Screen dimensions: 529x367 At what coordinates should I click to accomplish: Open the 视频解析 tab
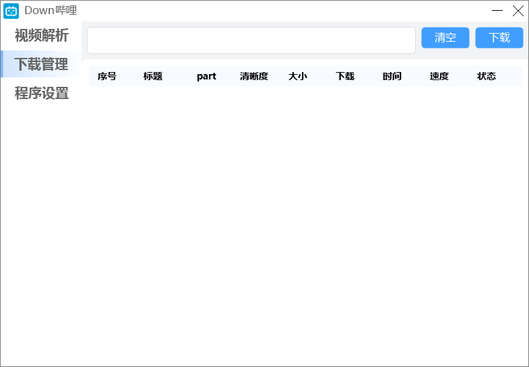pos(42,36)
